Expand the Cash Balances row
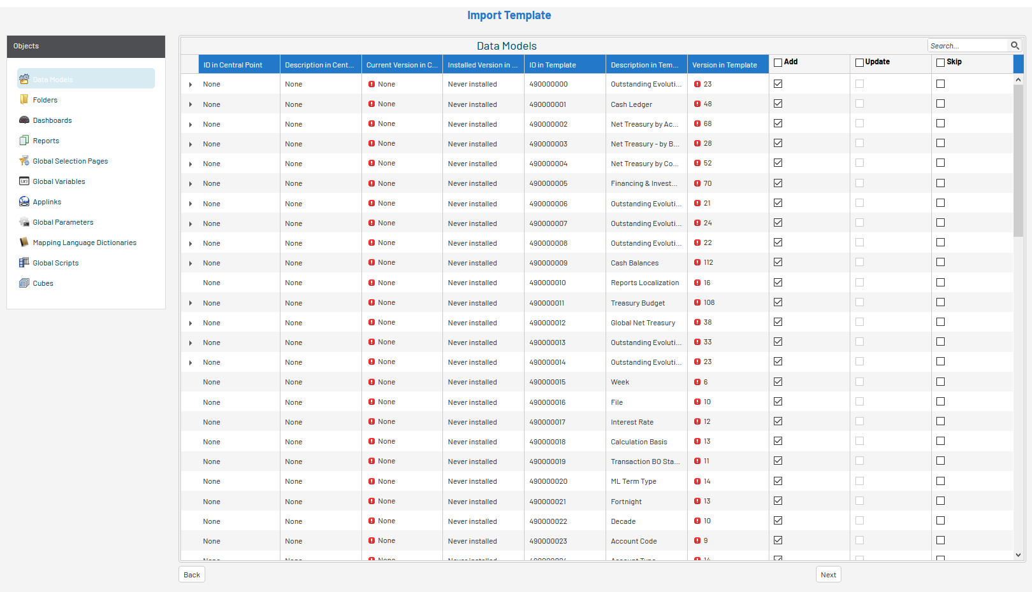The width and height of the screenshot is (1032, 592). (x=191, y=264)
